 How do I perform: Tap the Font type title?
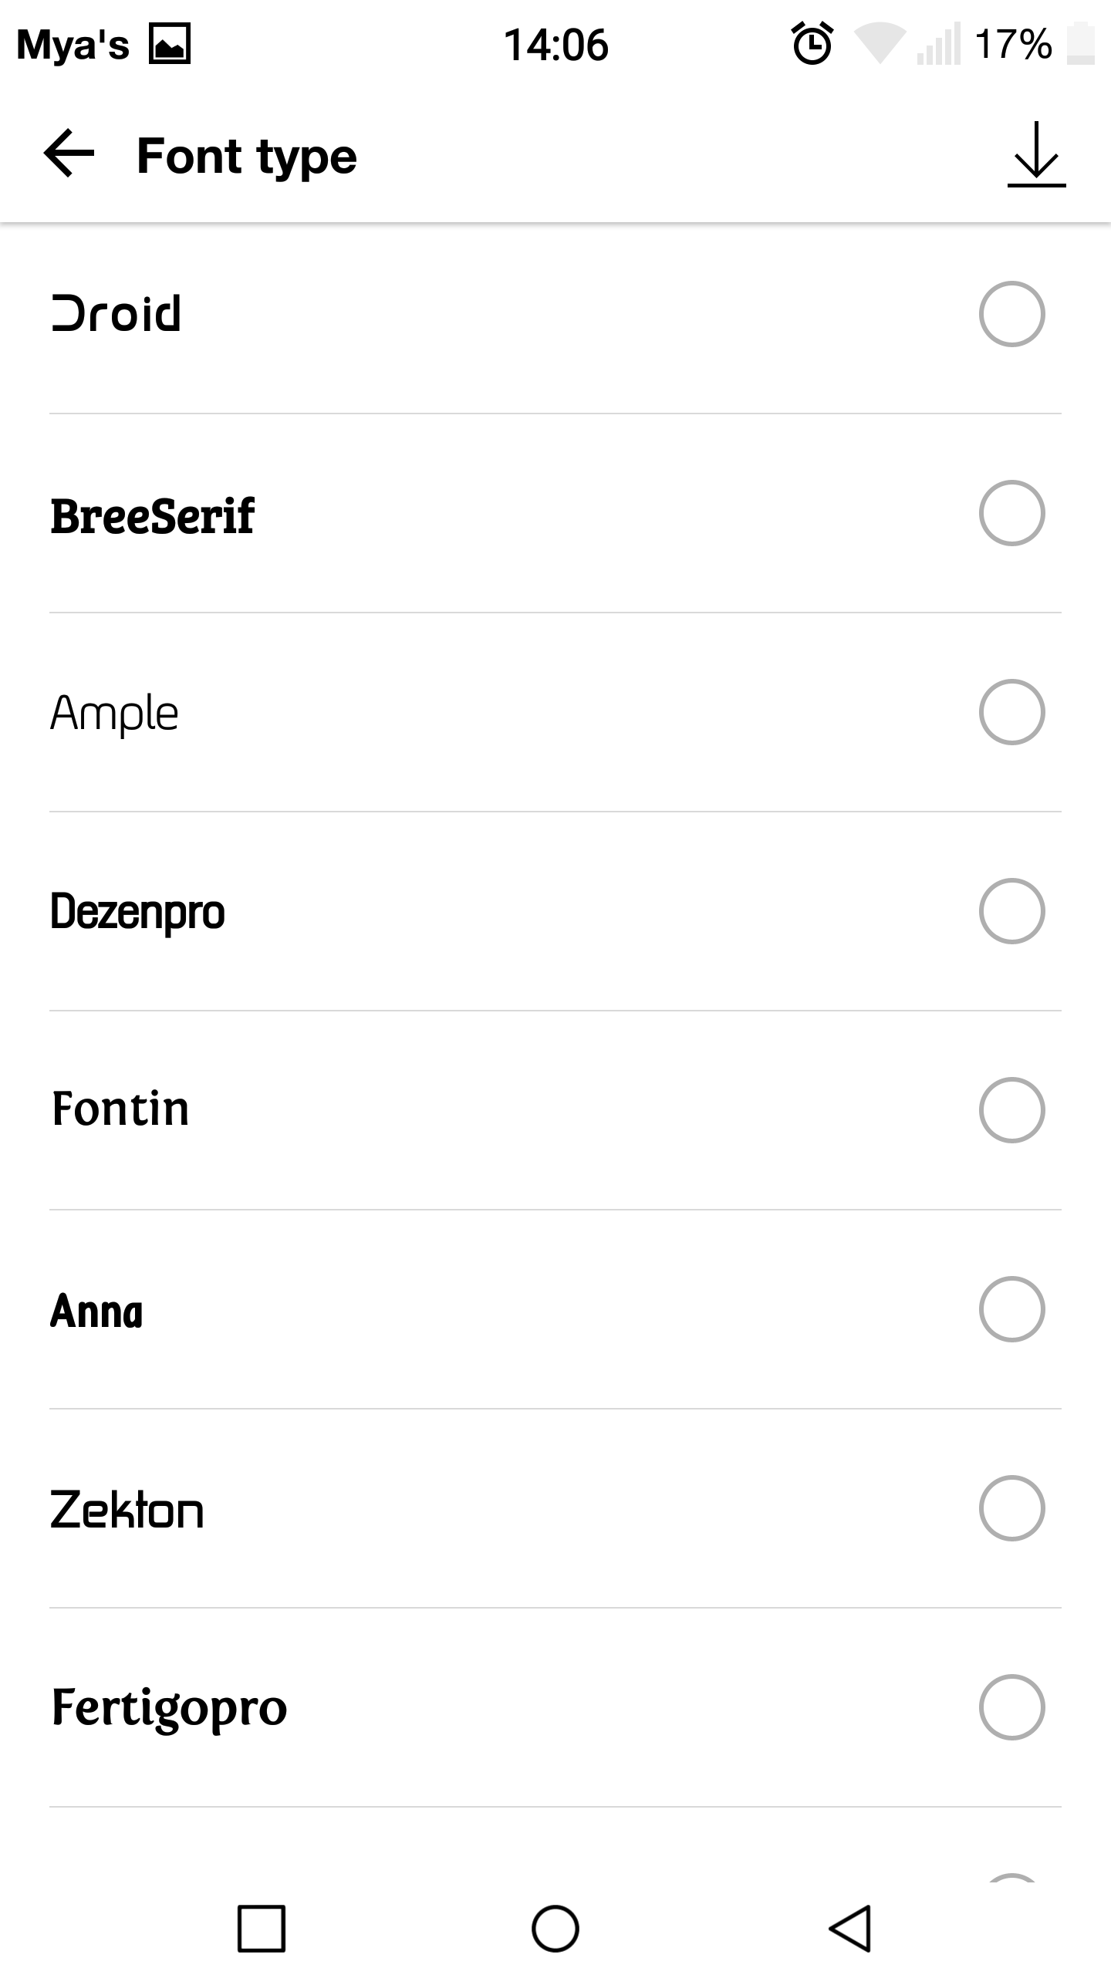pos(247,157)
